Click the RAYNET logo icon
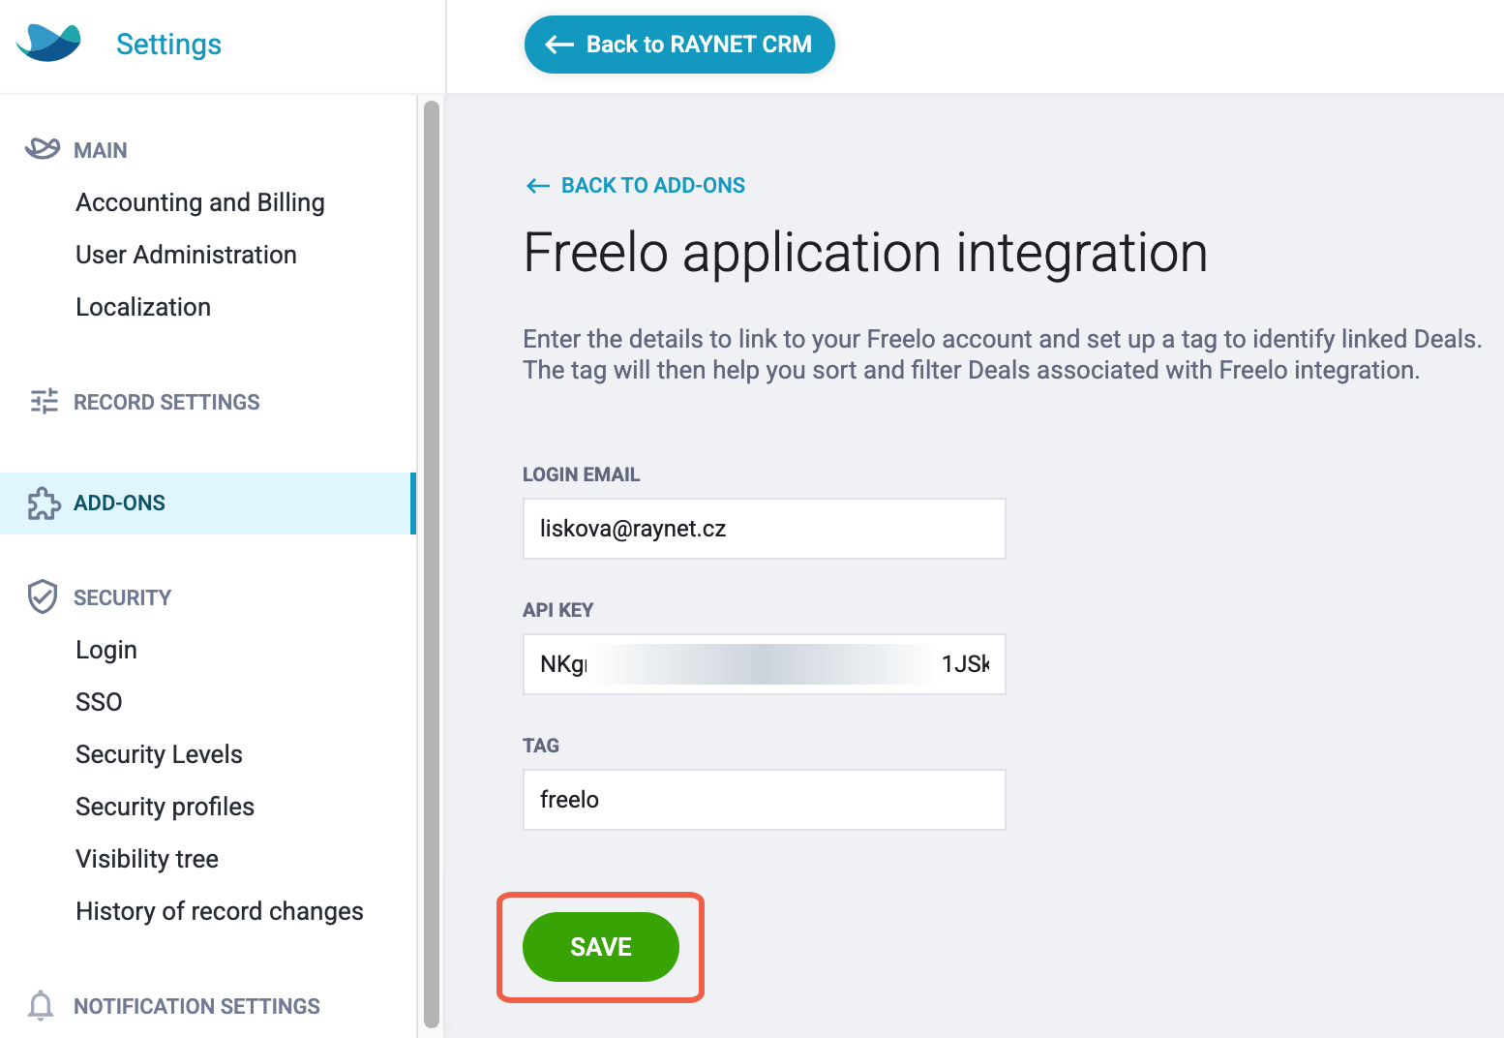The width and height of the screenshot is (1504, 1038). point(47,43)
